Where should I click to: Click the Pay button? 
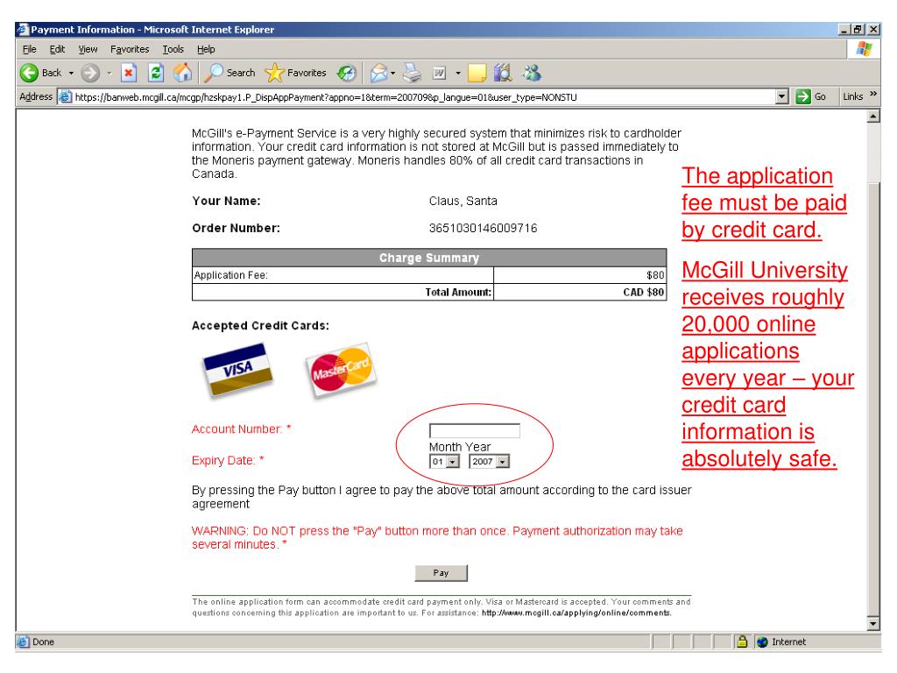pos(441,573)
